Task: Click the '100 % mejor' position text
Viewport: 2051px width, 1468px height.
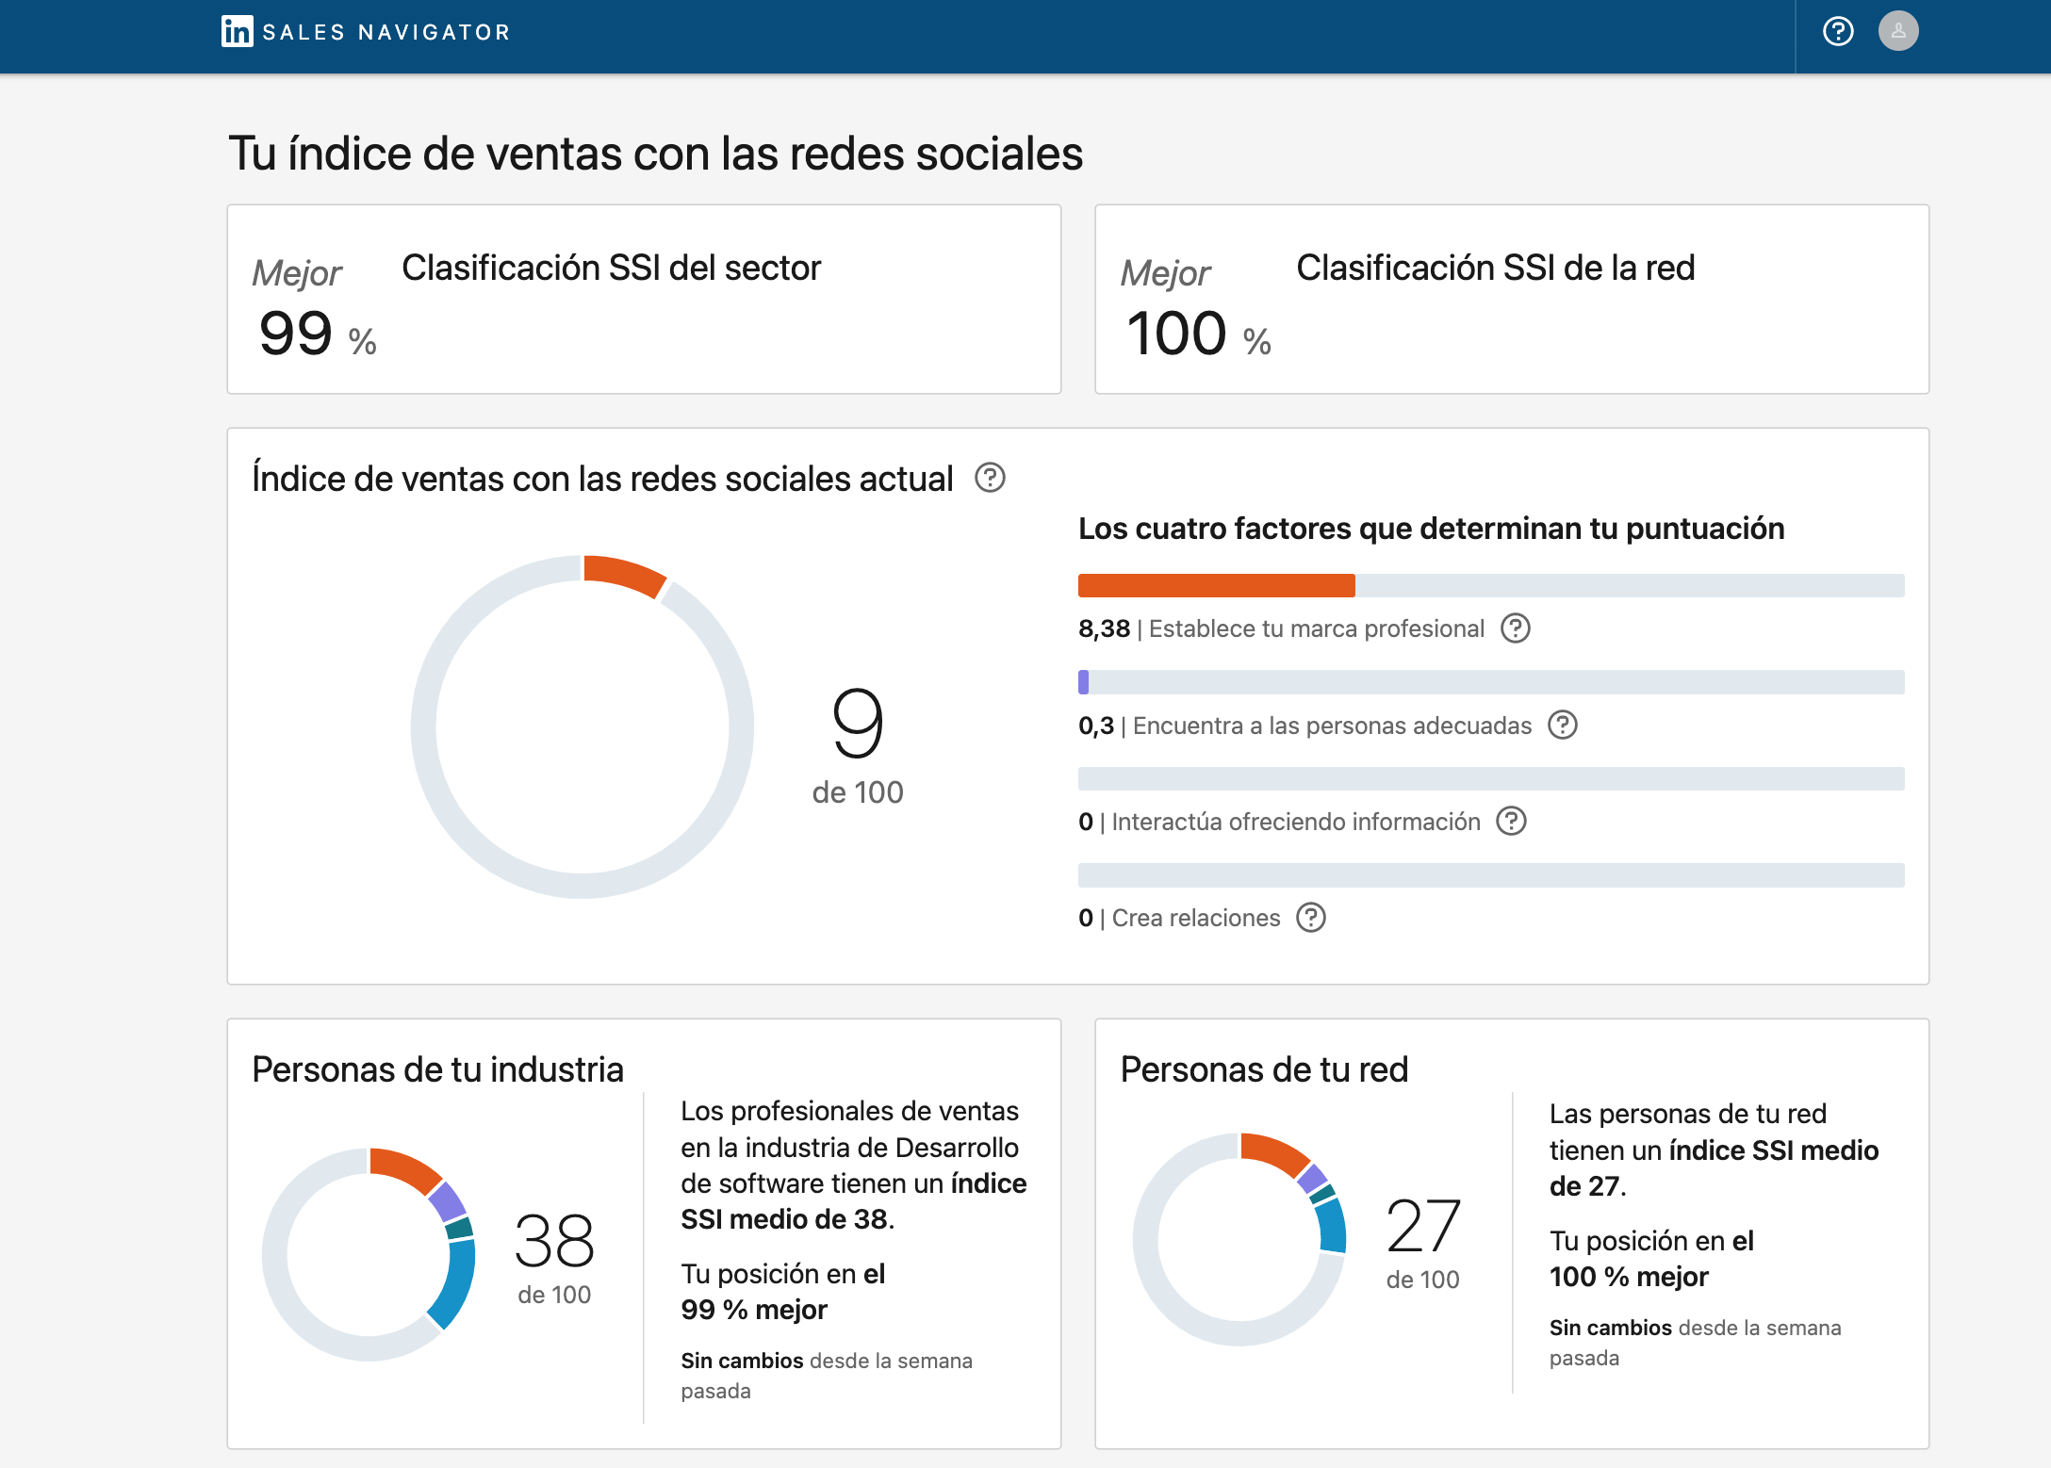Action: coord(1629,1277)
